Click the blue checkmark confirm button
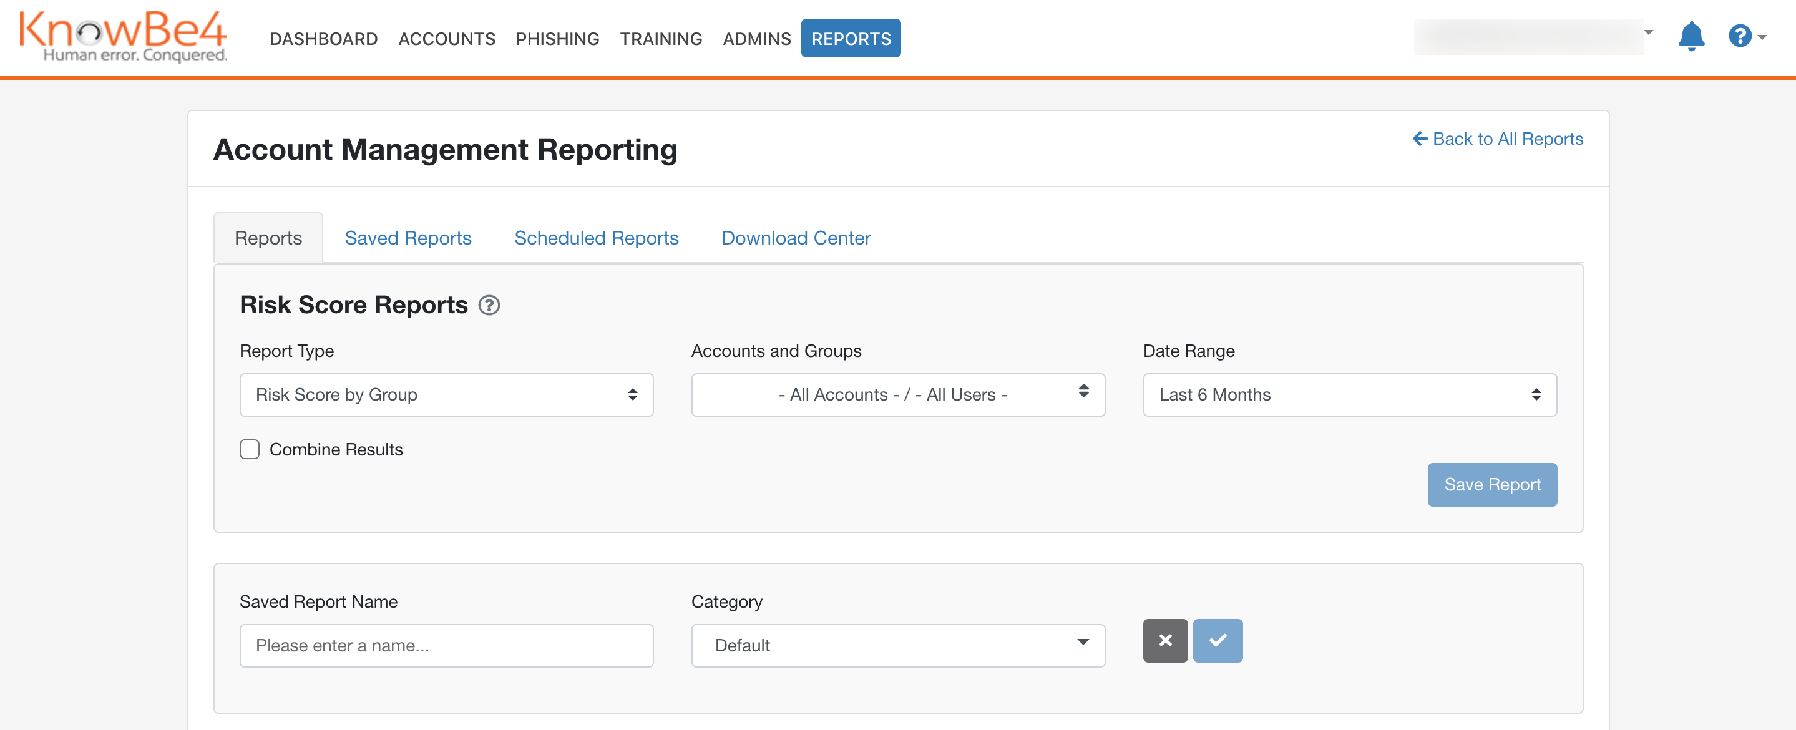Viewport: 1796px width, 730px height. 1218,640
